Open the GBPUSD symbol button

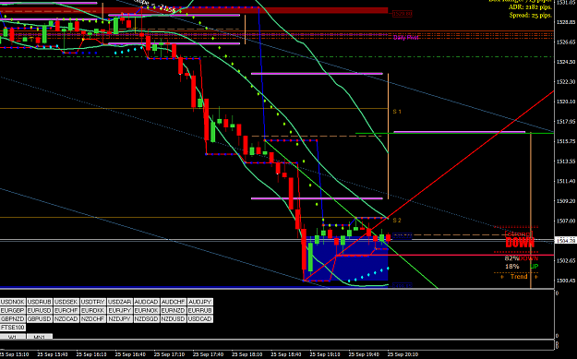pos(40,319)
